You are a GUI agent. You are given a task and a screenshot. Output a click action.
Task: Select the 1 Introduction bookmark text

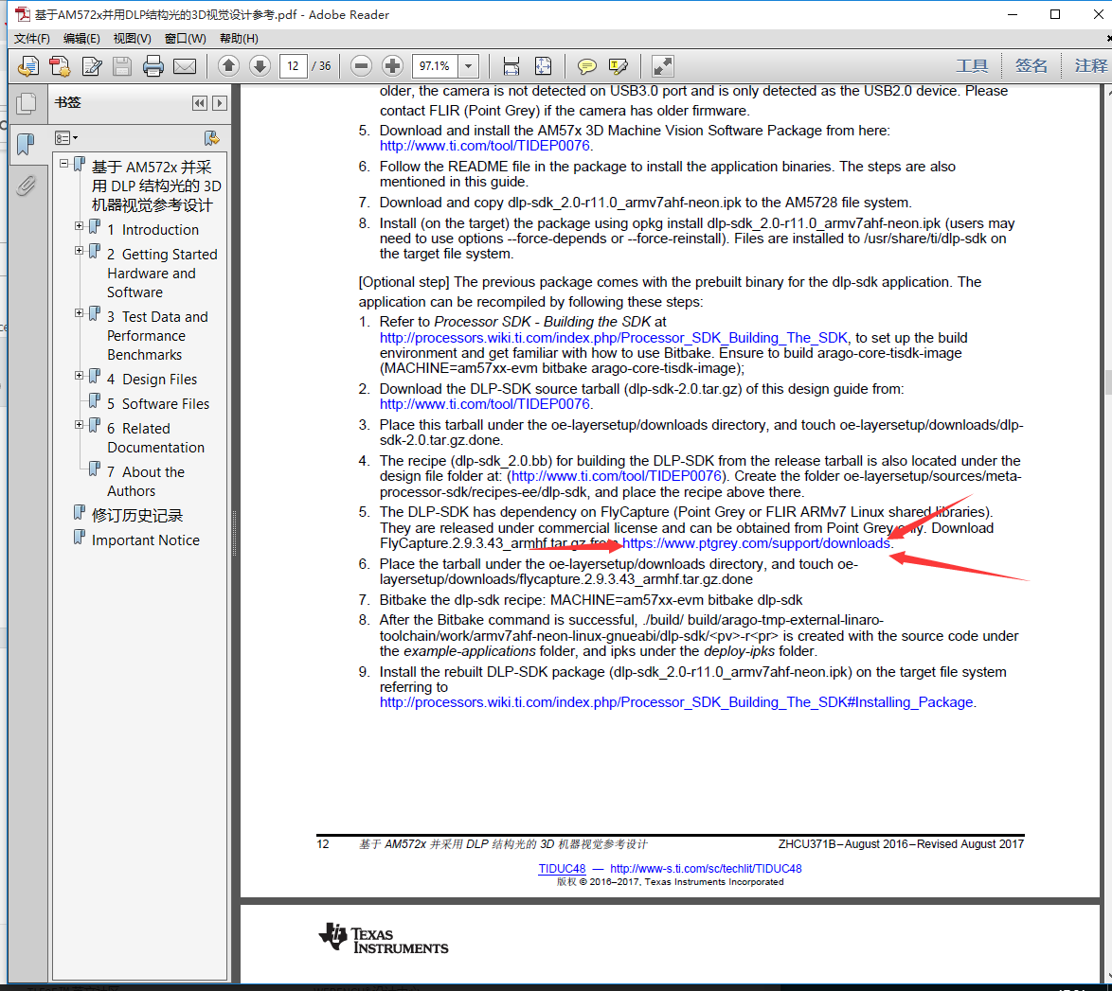pos(152,230)
